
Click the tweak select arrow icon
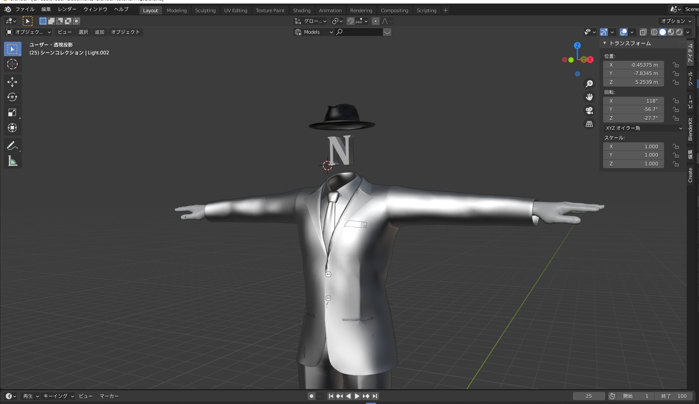pos(27,21)
